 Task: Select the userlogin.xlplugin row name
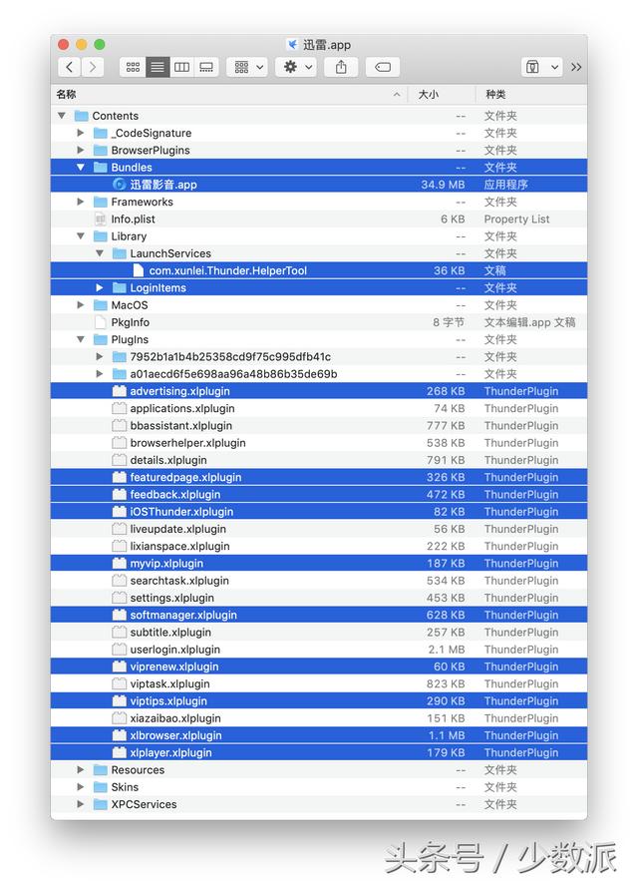[x=175, y=650]
